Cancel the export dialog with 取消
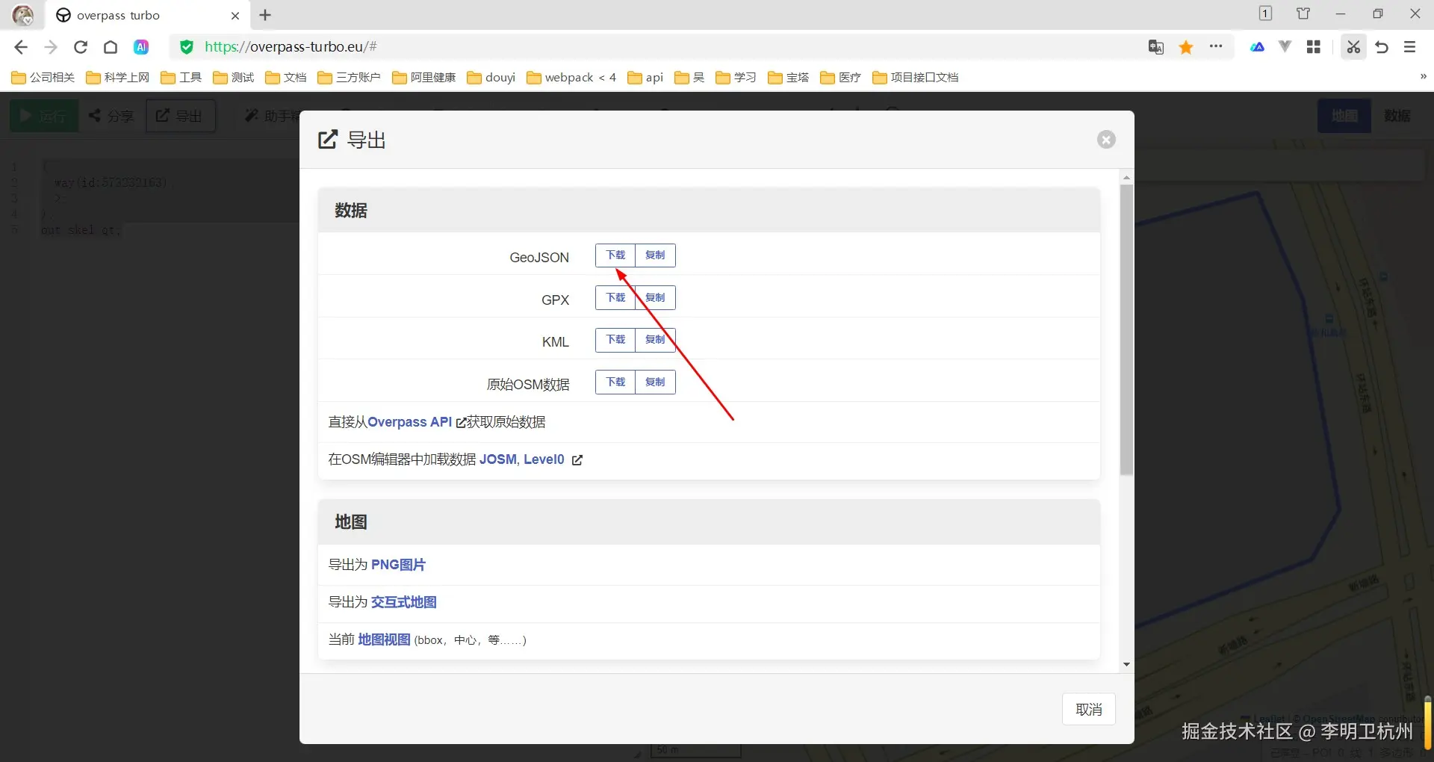This screenshot has height=762, width=1434. pos(1089,710)
